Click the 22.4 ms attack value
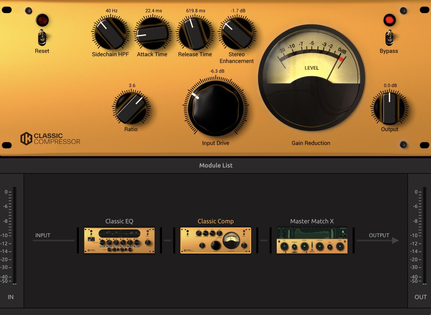Screen dimensions: 431x315 point(154,11)
